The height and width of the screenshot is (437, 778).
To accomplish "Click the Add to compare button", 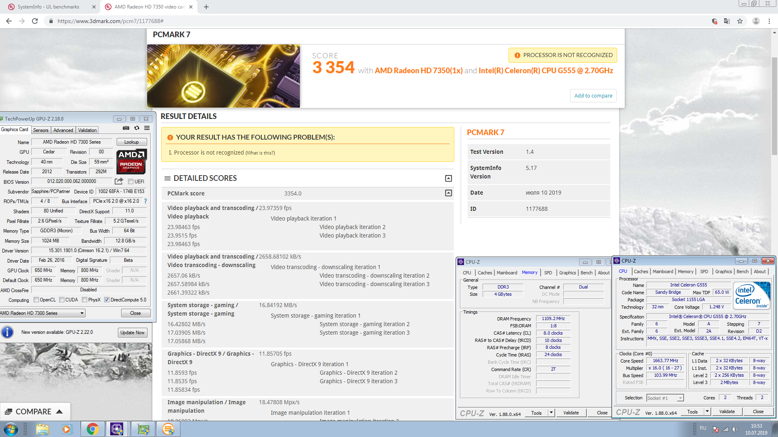I will [593, 95].
